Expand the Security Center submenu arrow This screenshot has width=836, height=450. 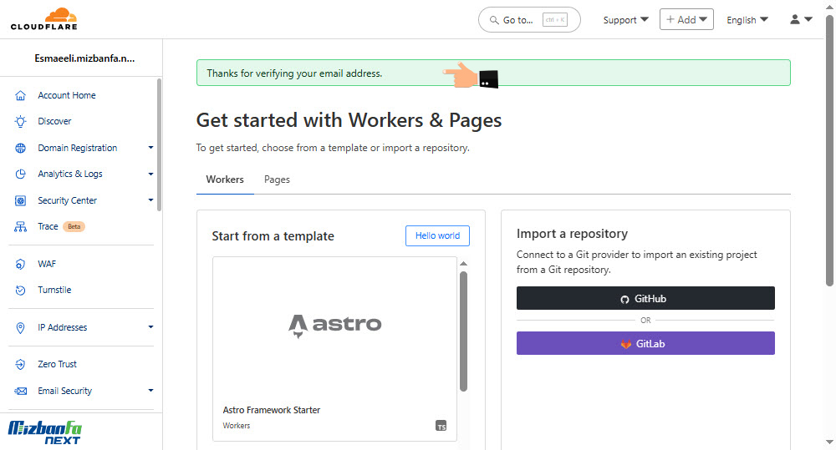pos(150,200)
